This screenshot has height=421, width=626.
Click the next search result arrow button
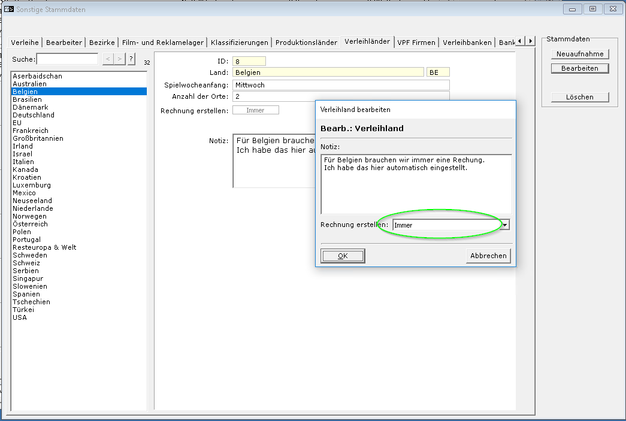tap(120, 59)
